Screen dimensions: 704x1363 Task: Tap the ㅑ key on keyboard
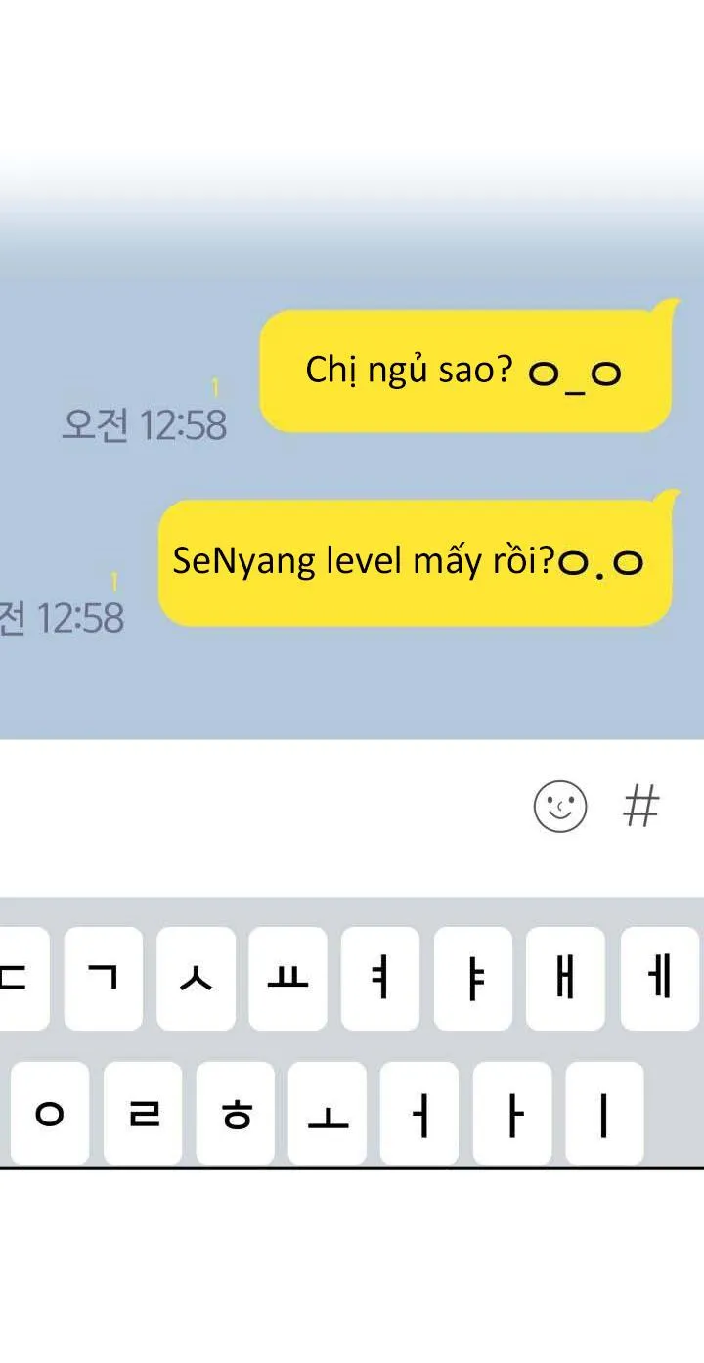[473, 979]
